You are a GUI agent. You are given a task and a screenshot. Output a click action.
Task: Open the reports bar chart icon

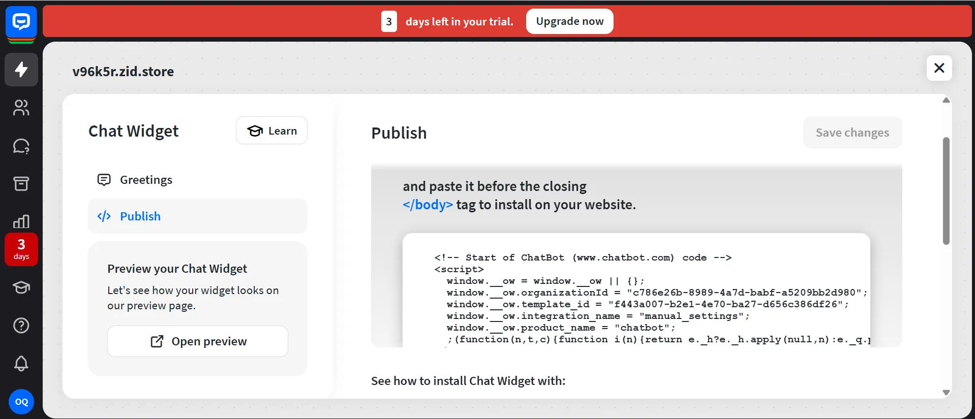[x=21, y=221]
